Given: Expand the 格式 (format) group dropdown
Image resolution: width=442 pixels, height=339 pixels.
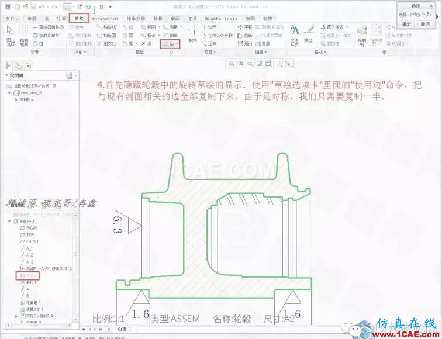Looking at the screenshot, I should (x=320, y=52).
